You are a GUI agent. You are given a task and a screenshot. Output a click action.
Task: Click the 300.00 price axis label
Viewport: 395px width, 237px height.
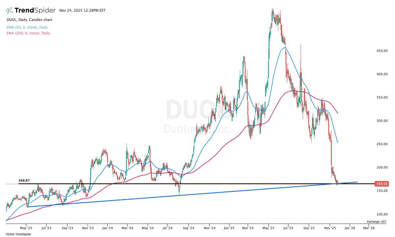382,121
